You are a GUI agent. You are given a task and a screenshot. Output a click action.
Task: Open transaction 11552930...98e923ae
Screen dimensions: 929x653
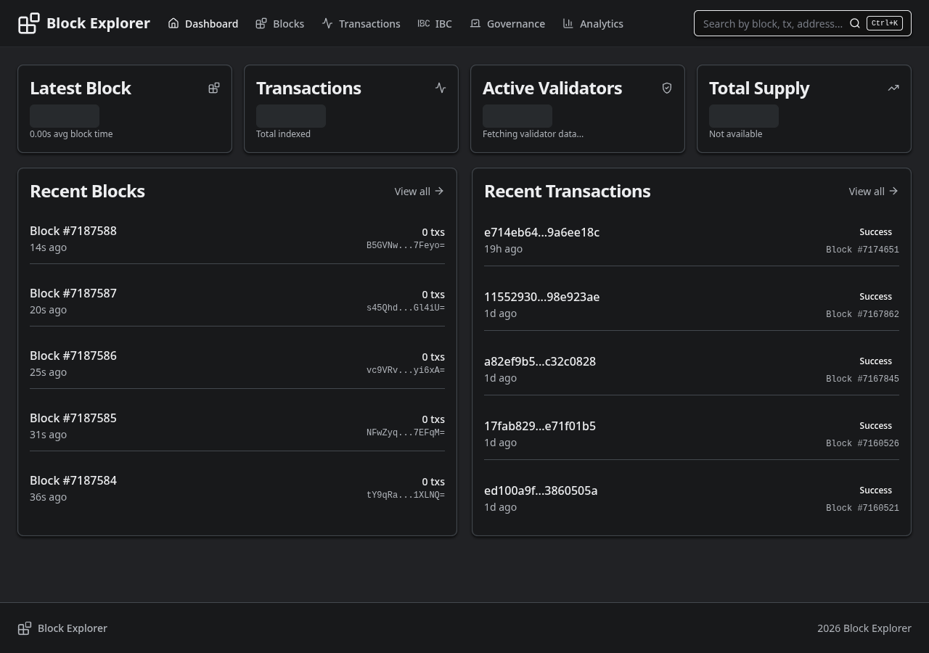point(541,297)
